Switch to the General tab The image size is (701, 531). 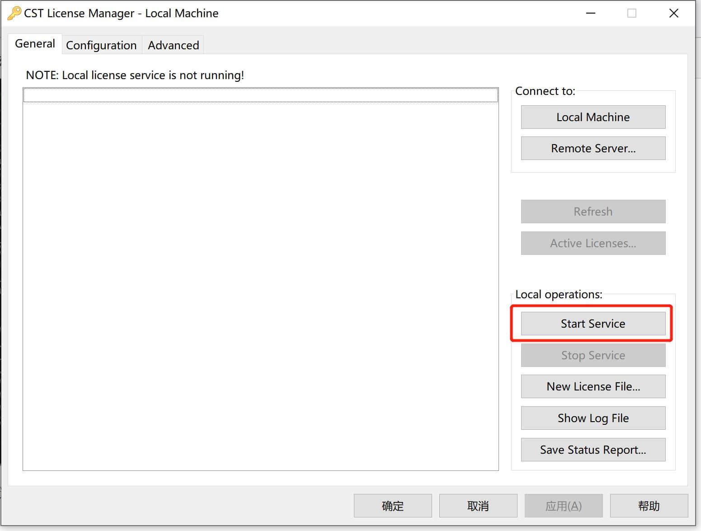pyautogui.click(x=35, y=44)
